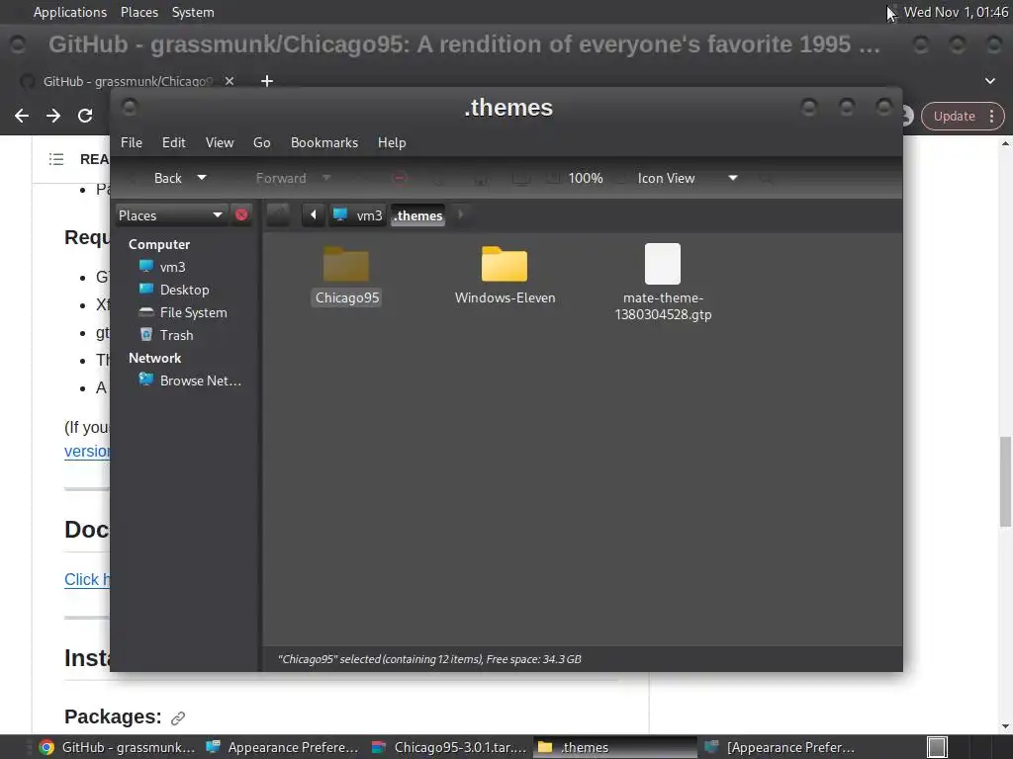Screen dimensions: 1013x759
Task: Select the mate-theme-1380304528.gtp file icon
Action: tap(663, 264)
